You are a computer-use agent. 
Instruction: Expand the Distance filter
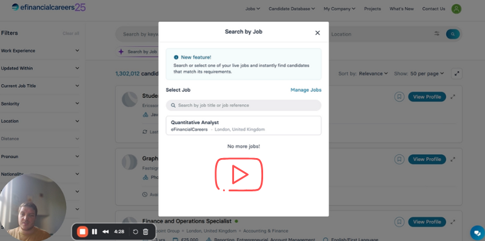(x=40, y=139)
